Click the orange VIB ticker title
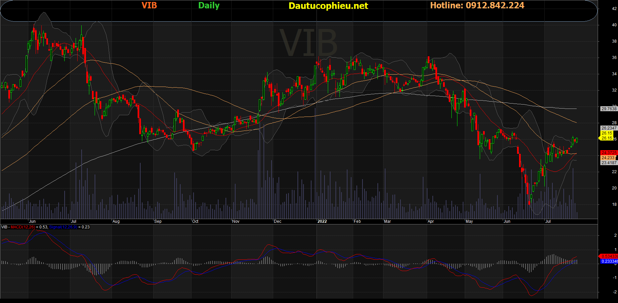618x303 pixels. point(149,5)
